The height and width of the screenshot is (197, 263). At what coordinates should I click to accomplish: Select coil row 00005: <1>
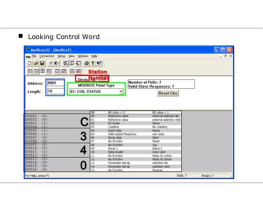coord(37,130)
